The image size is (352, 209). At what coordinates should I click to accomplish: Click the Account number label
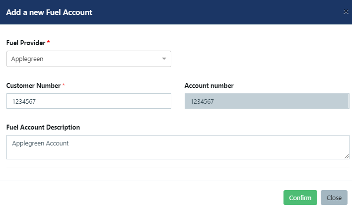[209, 85]
